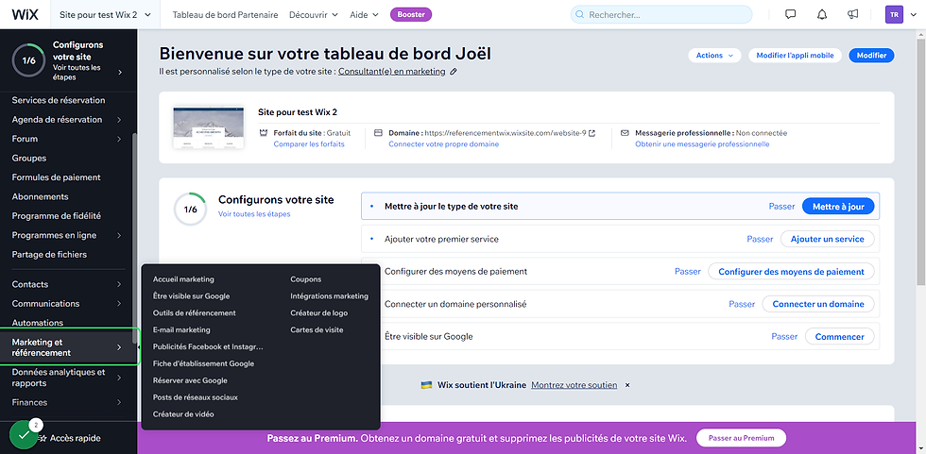Click the green checkmark badge button

tap(24, 434)
